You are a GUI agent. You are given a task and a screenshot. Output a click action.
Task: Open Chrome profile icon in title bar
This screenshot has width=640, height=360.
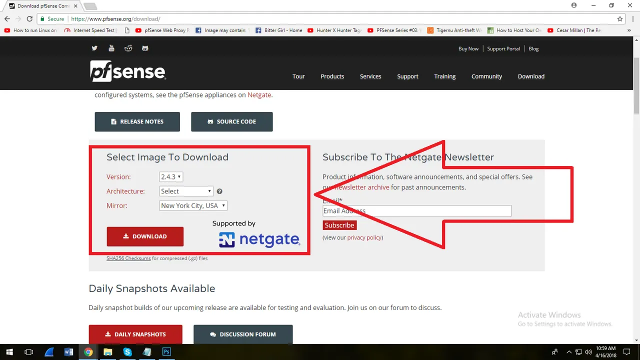[x=573, y=5]
